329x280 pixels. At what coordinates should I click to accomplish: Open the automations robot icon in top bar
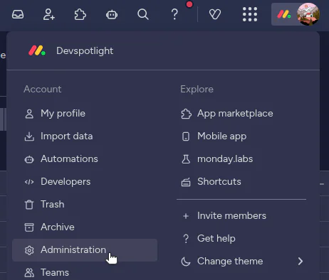click(x=112, y=15)
